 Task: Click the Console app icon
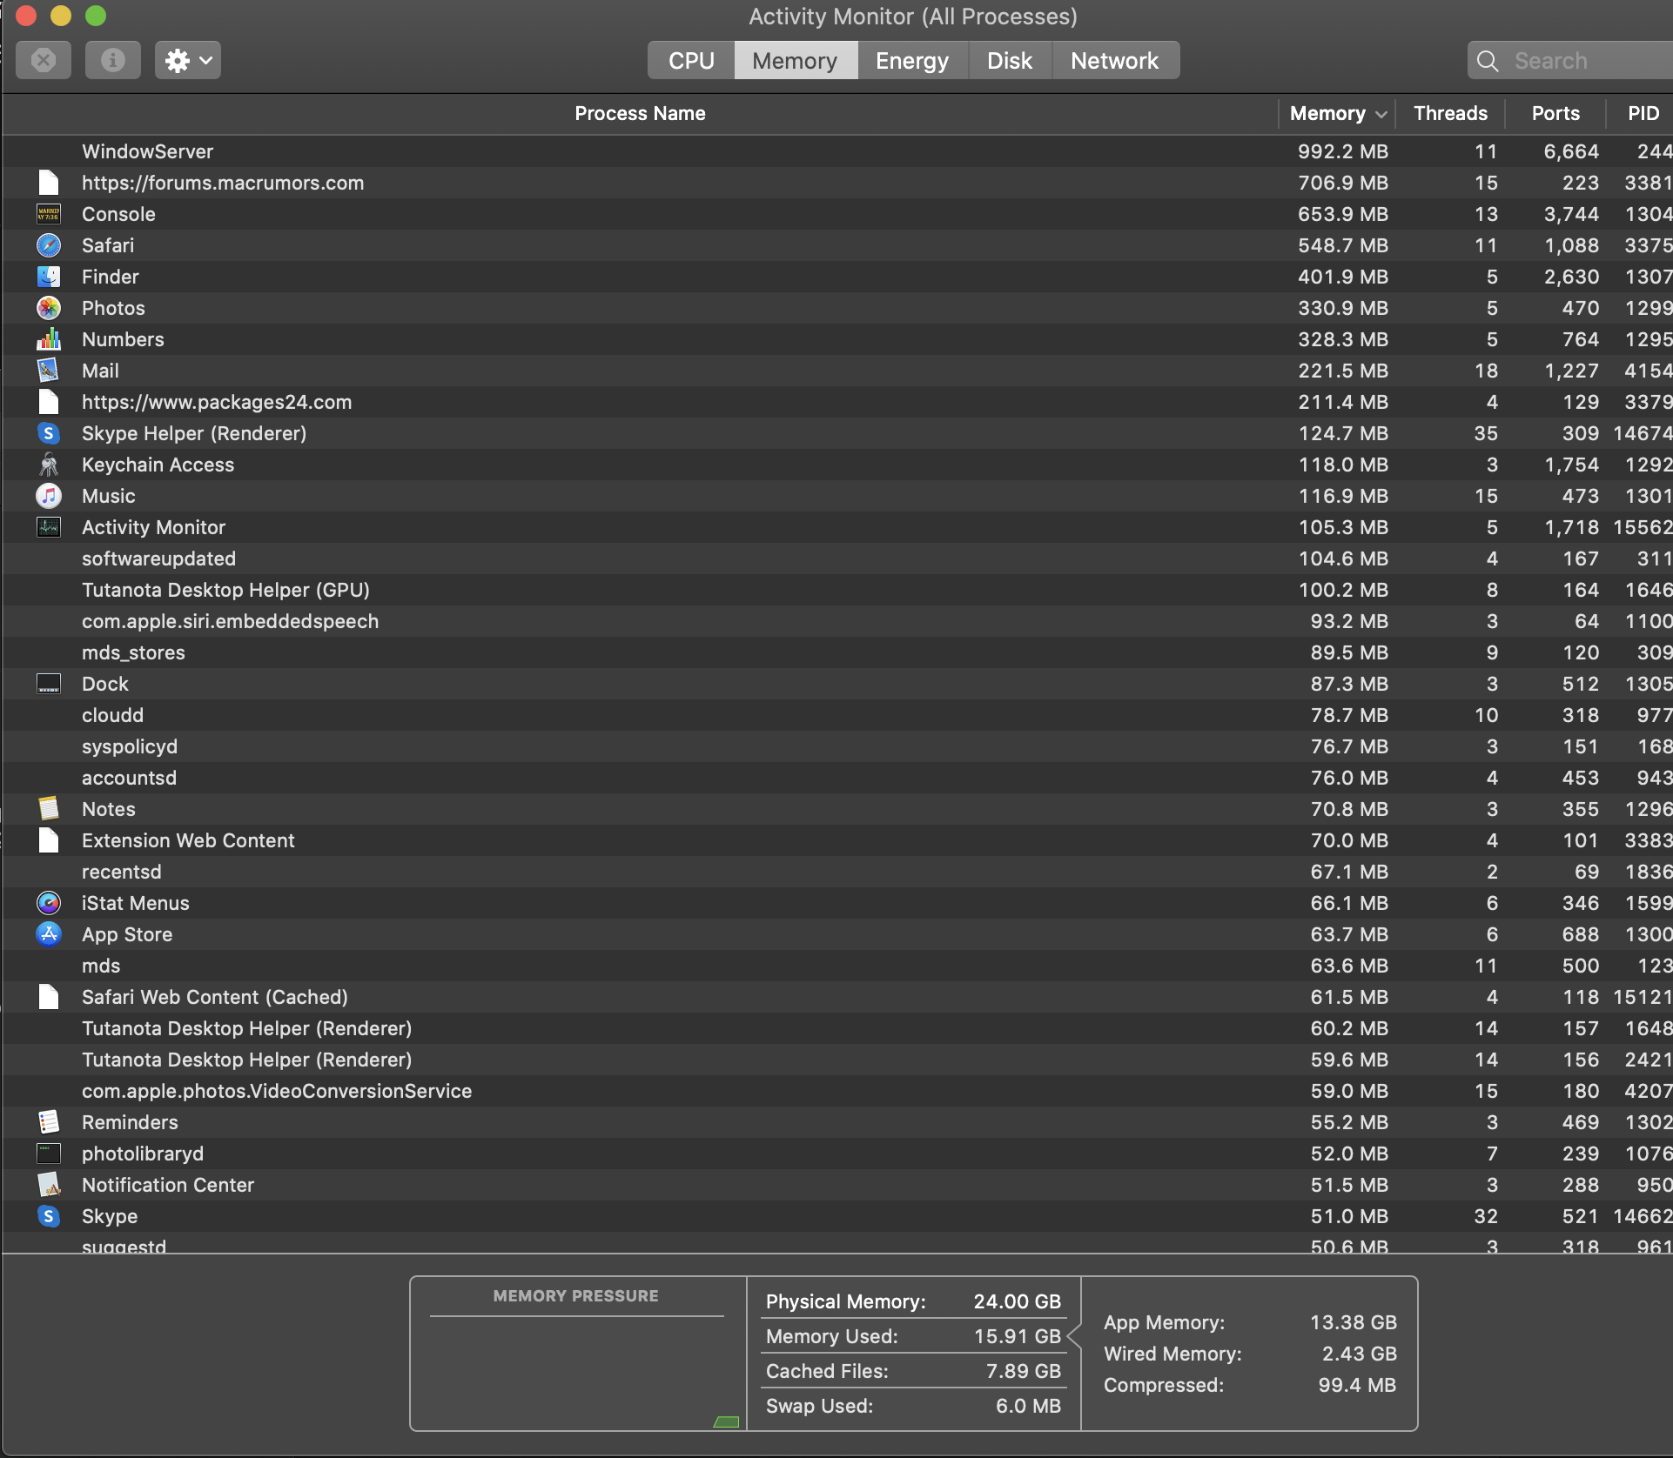tap(49, 214)
